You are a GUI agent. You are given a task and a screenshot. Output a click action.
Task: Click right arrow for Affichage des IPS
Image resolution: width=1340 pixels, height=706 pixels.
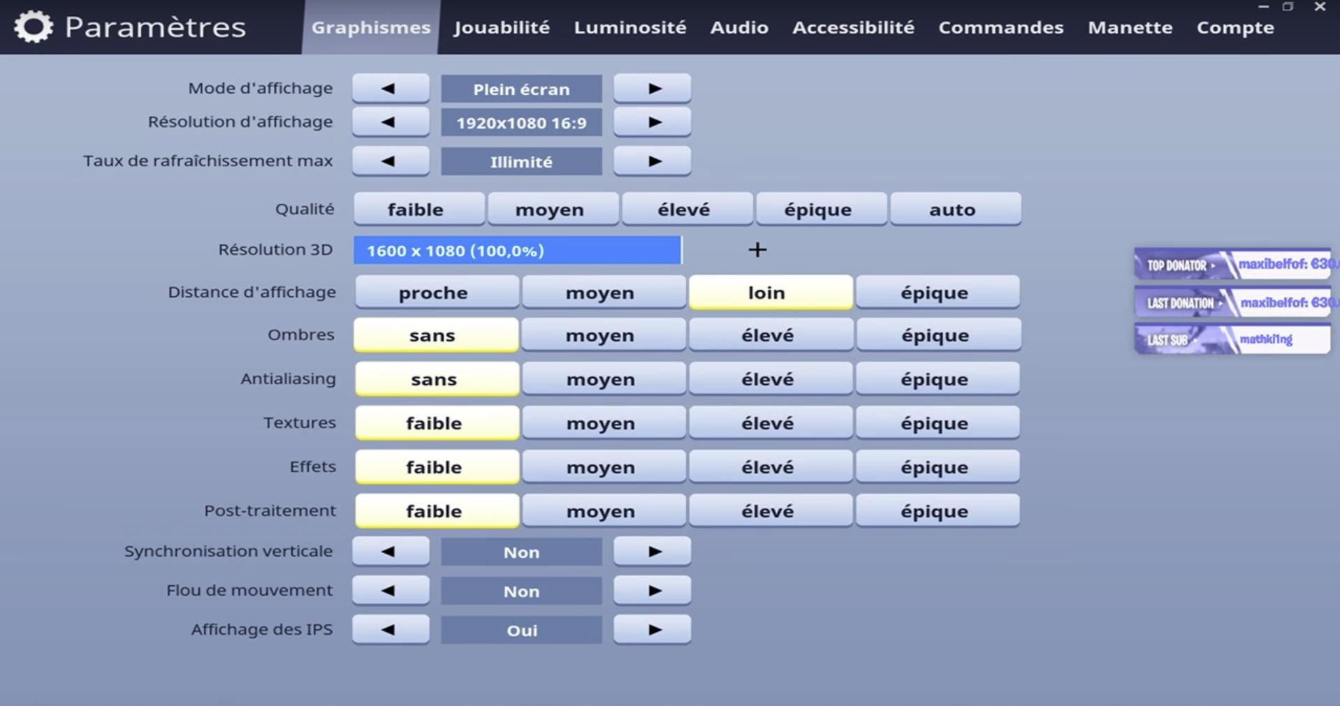click(x=653, y=630)
